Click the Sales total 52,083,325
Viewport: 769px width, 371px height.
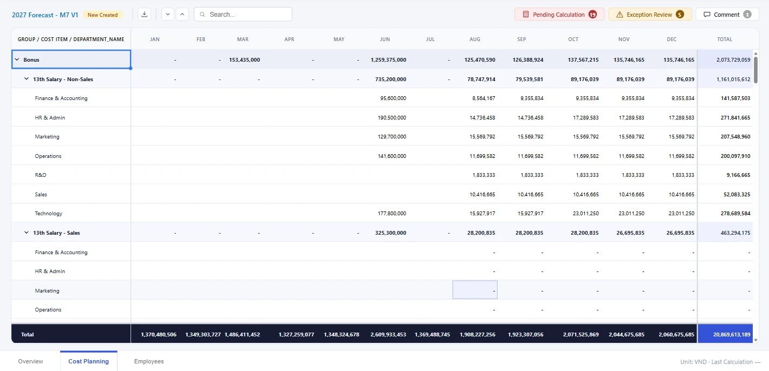coord(737,194)
